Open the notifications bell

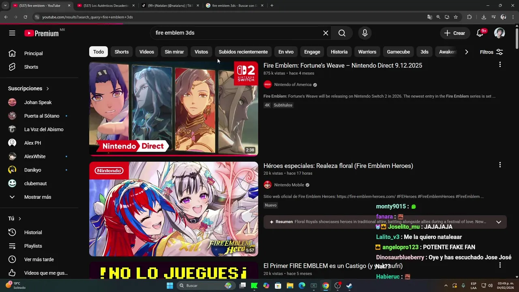(x=480, y=33)
